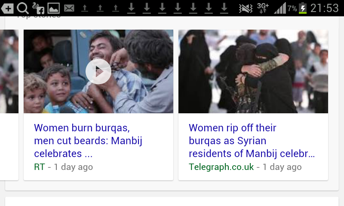344x206 pixels.
Task: Tap the 3G+ data indicator
Action: click(x=263, y=8)
